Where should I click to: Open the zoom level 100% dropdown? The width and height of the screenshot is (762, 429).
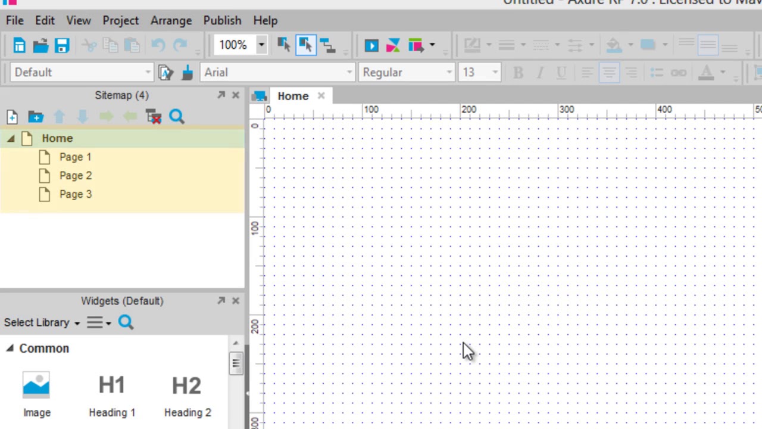261,45
